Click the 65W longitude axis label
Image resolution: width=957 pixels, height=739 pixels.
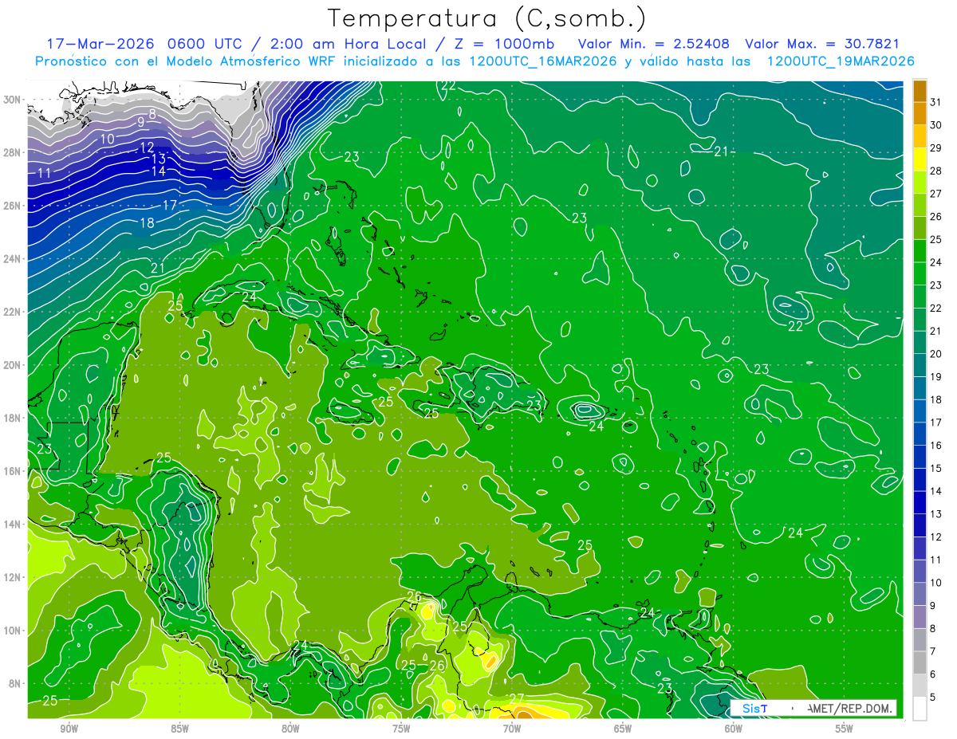point(623,729)
